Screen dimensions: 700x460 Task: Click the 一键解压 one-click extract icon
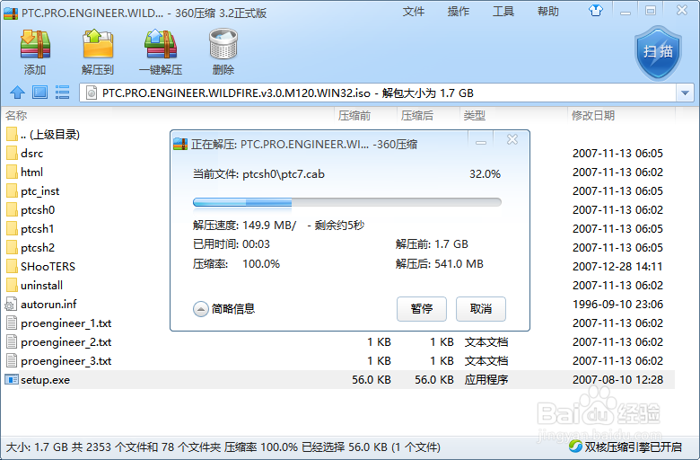pos(161,45)
